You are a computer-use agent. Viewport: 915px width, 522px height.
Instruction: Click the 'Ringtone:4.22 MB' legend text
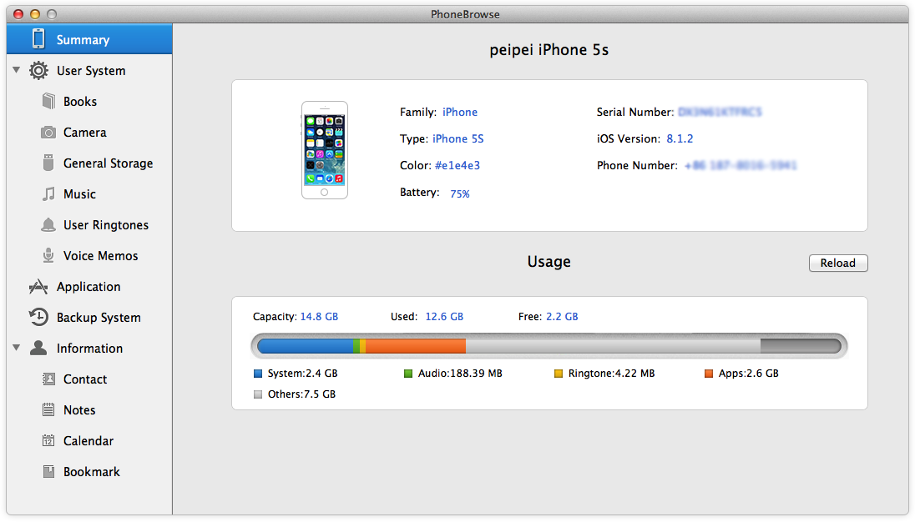612,374
